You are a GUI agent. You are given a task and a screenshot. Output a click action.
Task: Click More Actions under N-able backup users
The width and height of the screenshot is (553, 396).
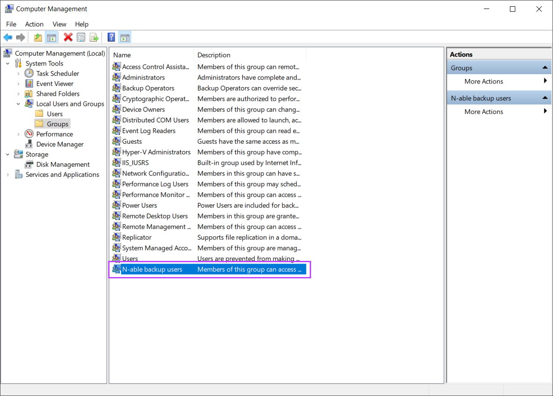pyautogui.click(x=483, y=112)
